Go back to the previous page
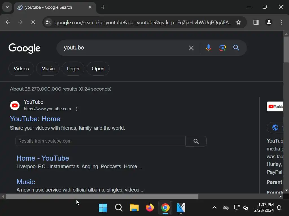Image resolution: width=289 pixels, height=216 pixels. point(8,22)
